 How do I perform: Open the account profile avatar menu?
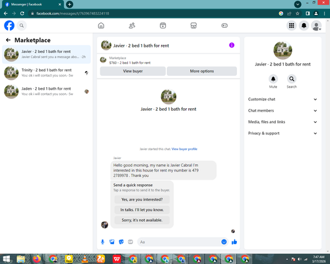pos(316,26)
